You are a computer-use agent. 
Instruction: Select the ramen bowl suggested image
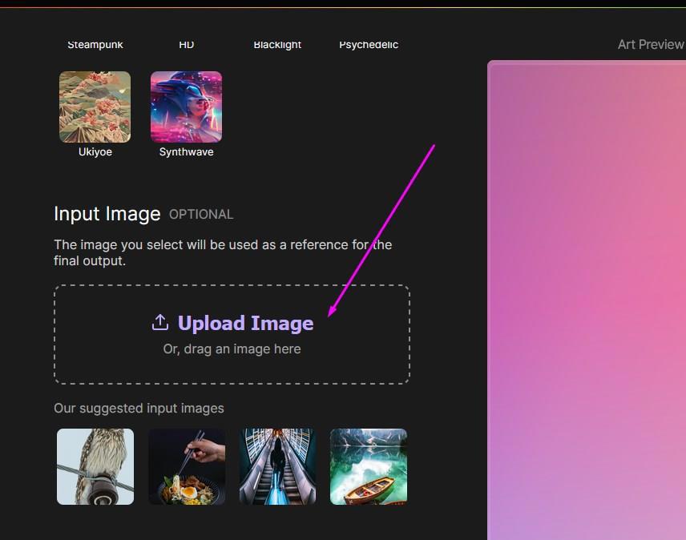coord(187,466)
